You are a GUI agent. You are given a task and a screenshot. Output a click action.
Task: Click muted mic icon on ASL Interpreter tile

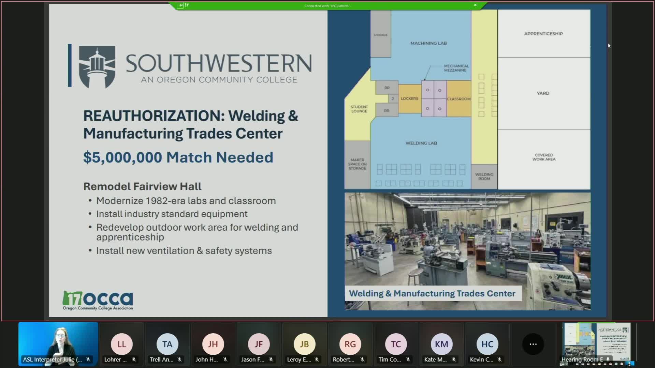point(88,359)
